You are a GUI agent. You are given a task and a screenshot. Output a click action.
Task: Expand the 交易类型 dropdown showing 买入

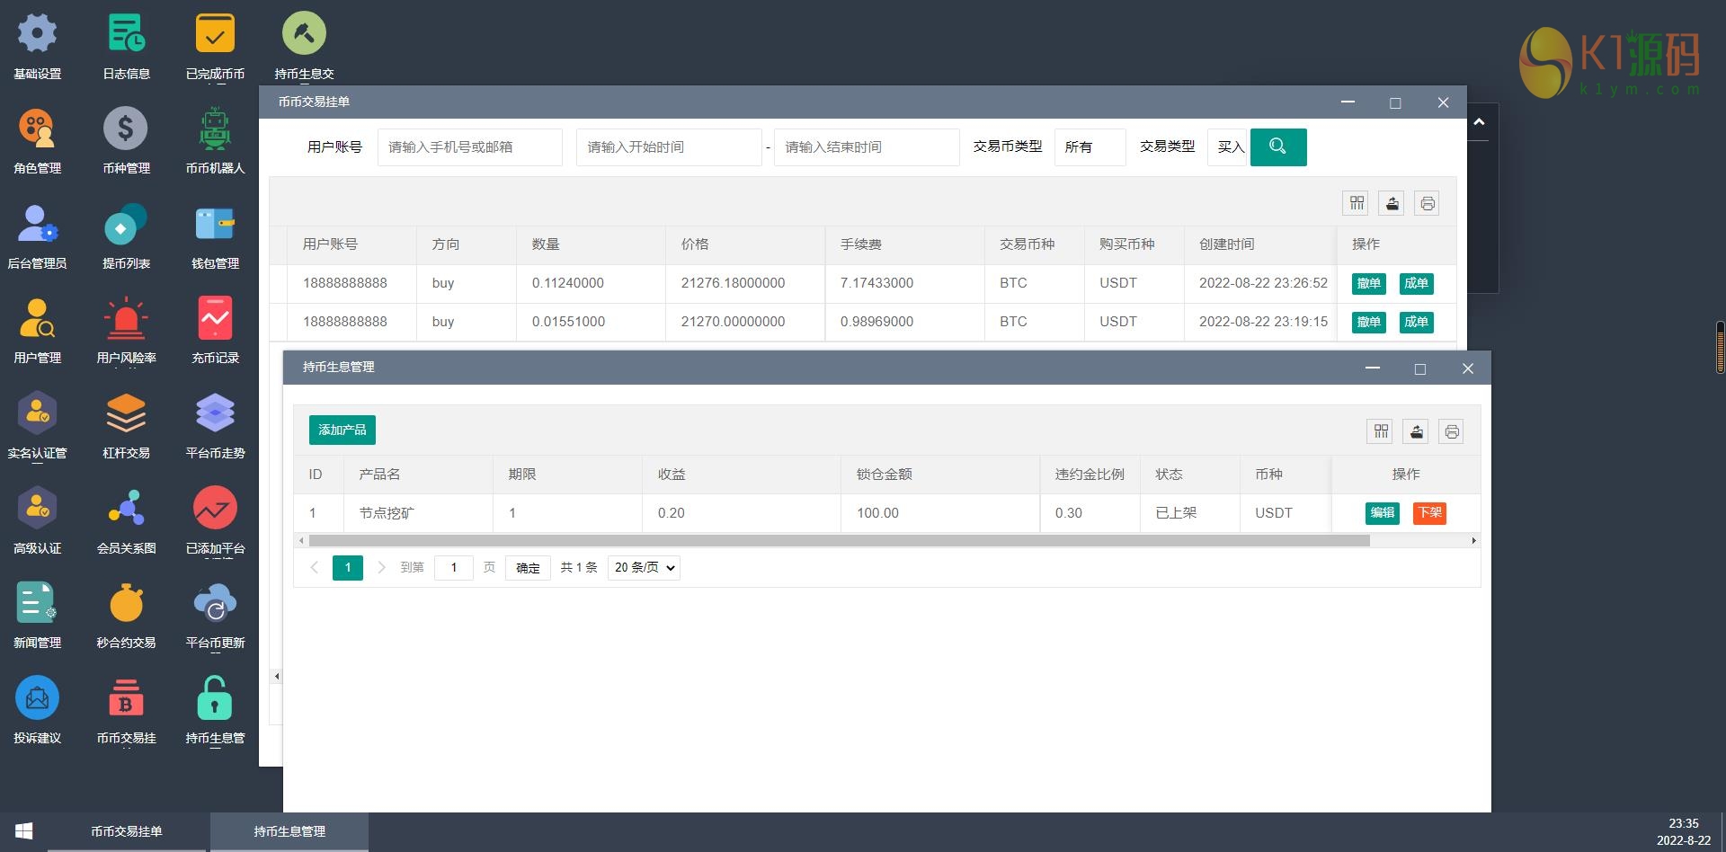(x=1229, y=147)
